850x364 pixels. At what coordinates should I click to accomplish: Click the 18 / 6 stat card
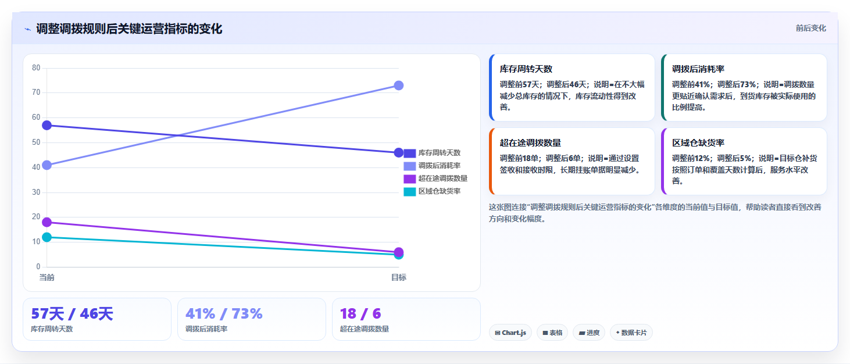click(x=406, y=319)
